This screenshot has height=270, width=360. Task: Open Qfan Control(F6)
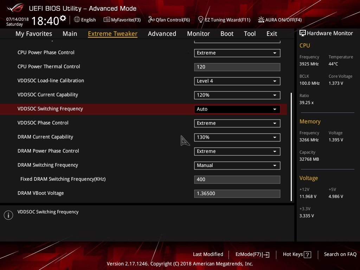pyautogui.click(x=169, y=20)
